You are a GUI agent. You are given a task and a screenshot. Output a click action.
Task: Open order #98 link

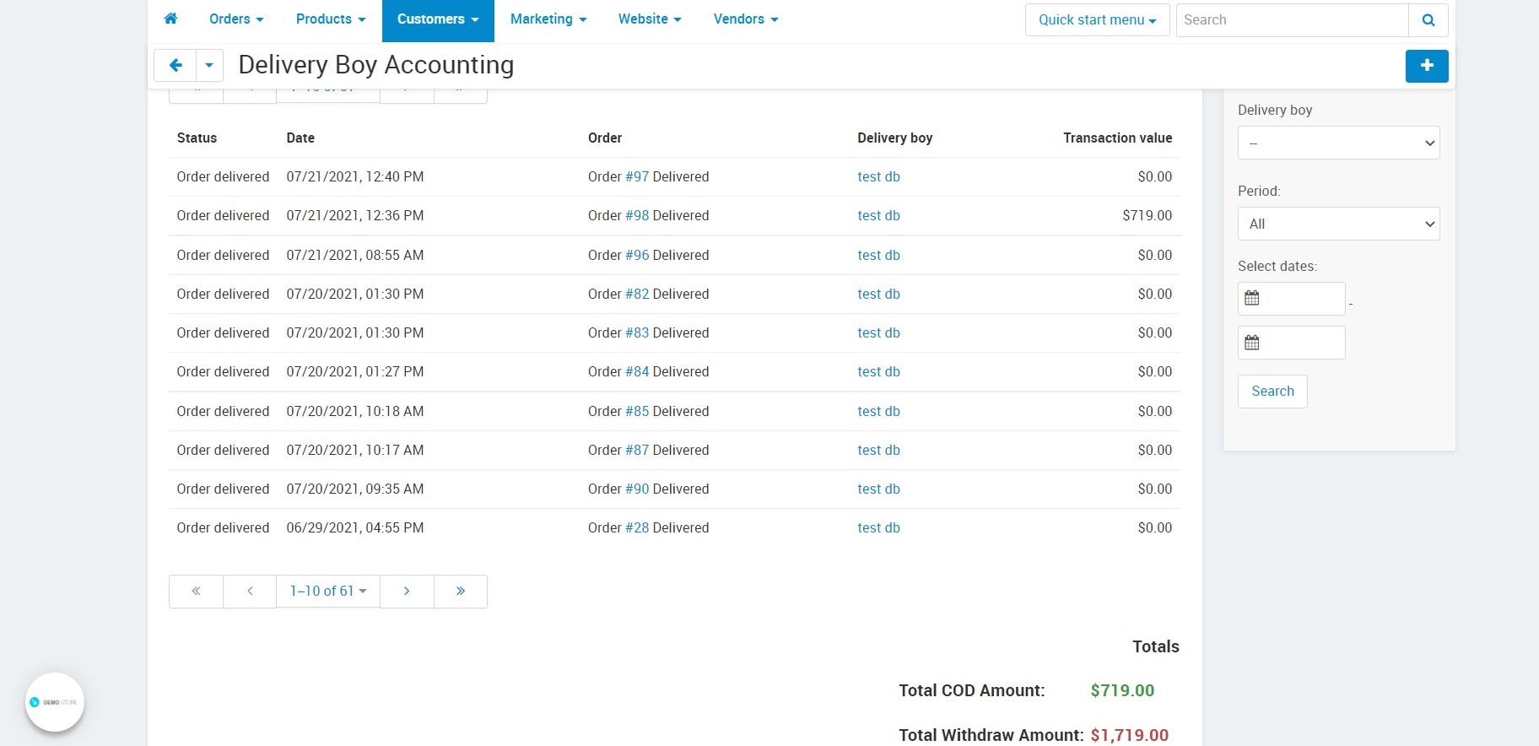637,215
